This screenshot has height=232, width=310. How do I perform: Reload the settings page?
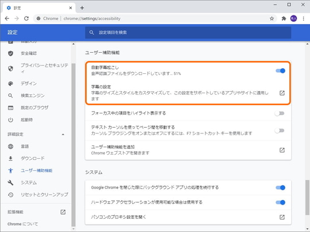(x=26, y=18)
